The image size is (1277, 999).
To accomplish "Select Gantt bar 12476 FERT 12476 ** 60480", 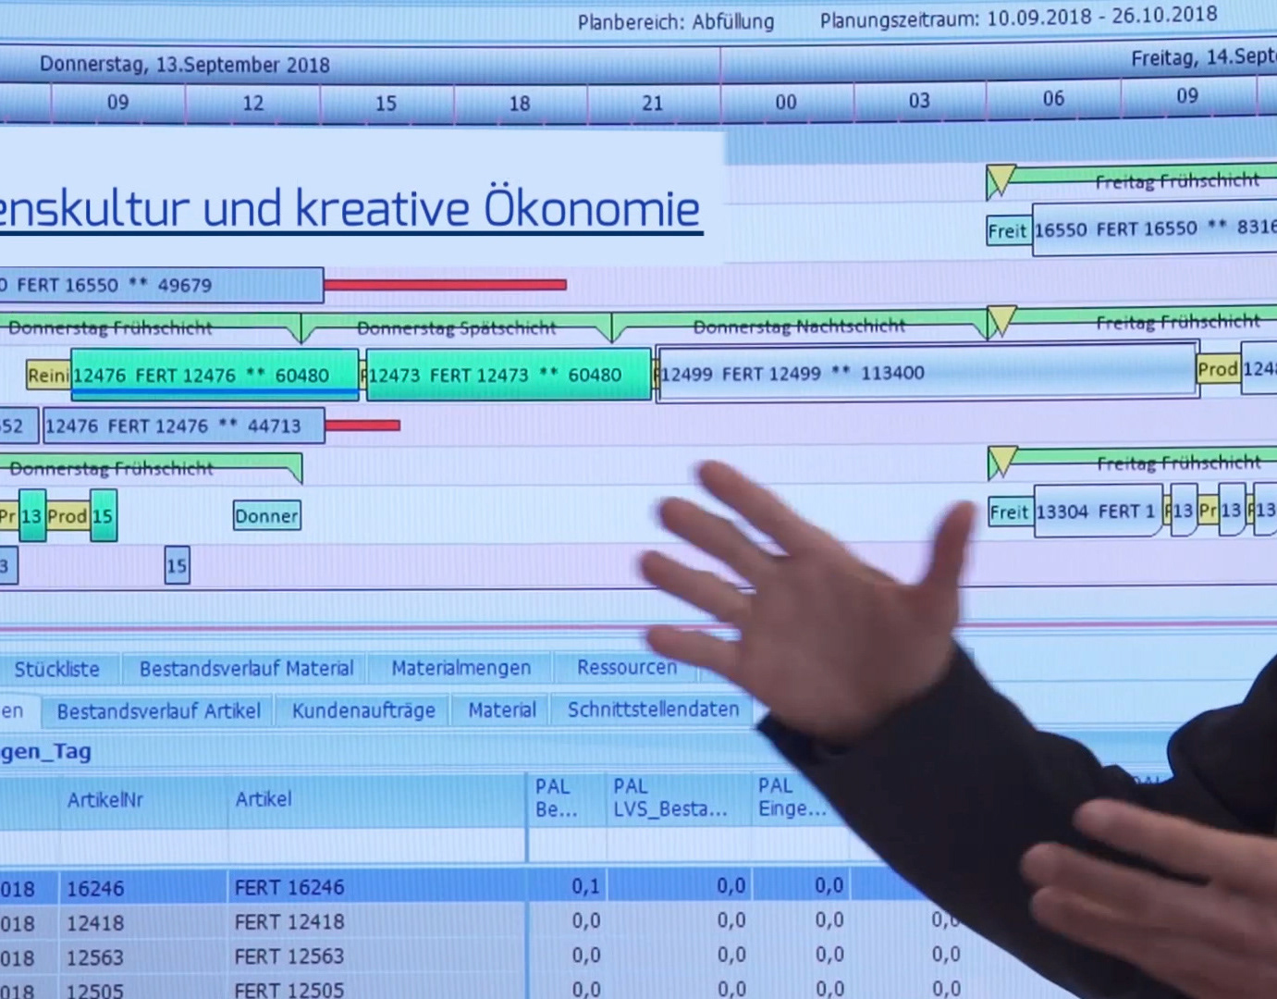I will click(x=215, y=375).
